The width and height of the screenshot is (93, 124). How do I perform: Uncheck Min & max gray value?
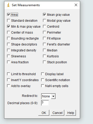[x=9, y=26]
